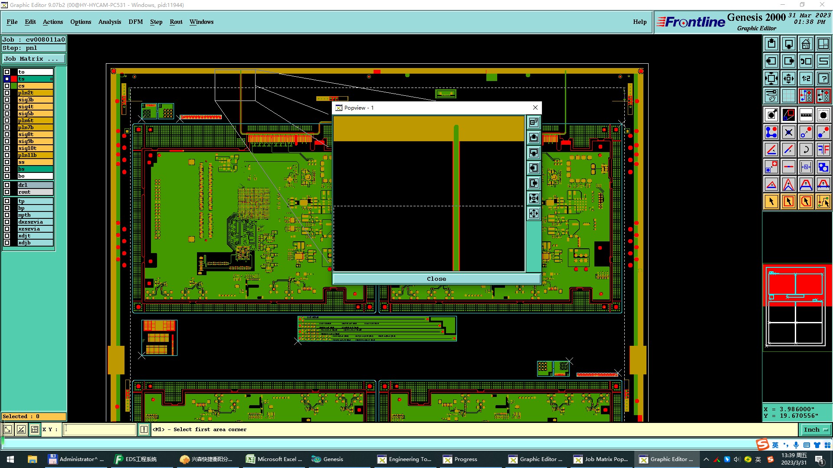Open the Analysis menu

click(109, 22)
